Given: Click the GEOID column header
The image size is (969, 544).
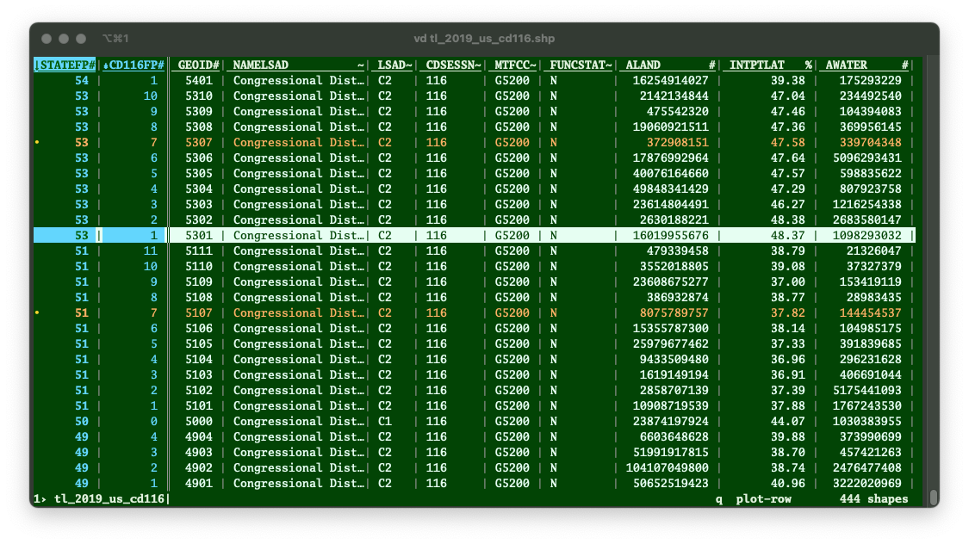Looking at the screenshot, I should click(x=197, y=65).
